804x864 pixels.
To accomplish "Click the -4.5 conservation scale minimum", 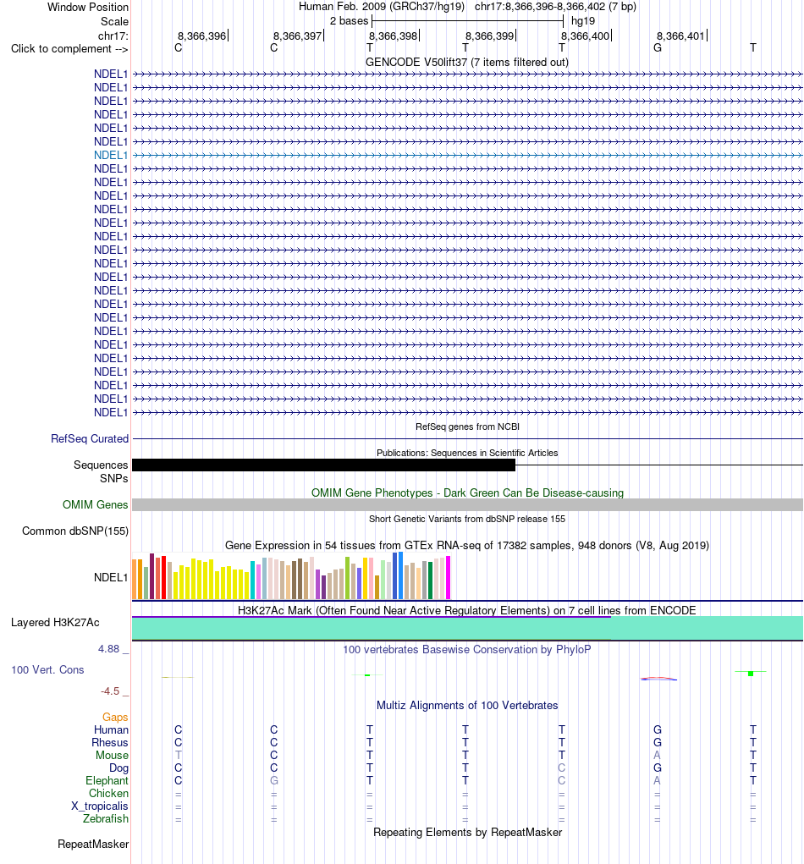I will (x=110, y=691).
